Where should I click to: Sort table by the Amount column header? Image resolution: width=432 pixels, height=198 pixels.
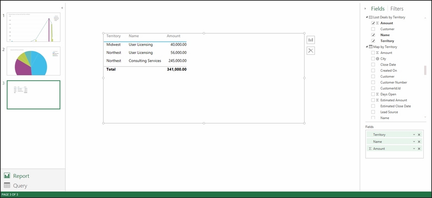(173, 36)
